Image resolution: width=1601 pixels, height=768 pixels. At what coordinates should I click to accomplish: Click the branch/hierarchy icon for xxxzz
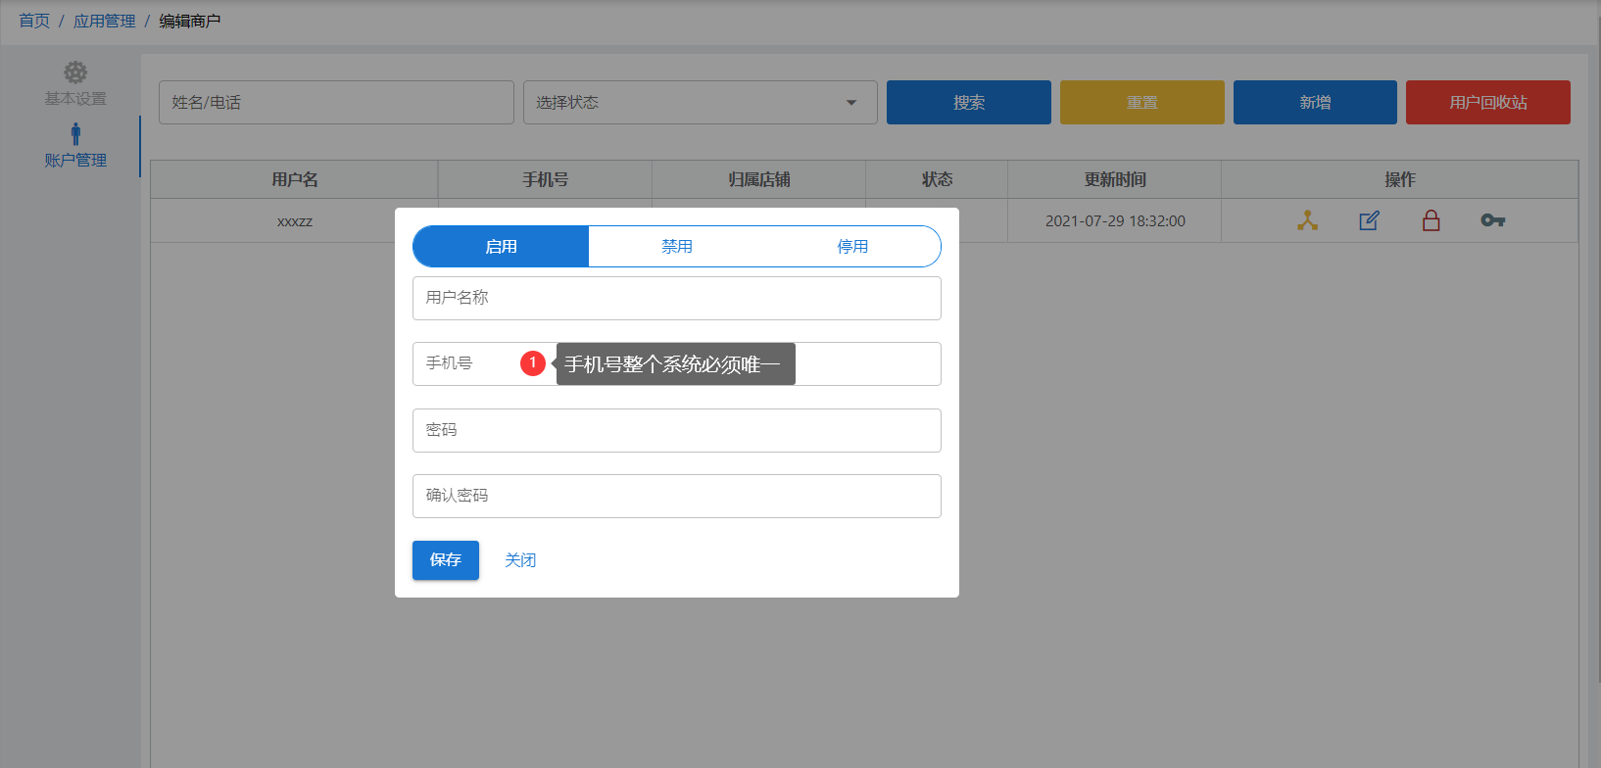click(1307, 220)
